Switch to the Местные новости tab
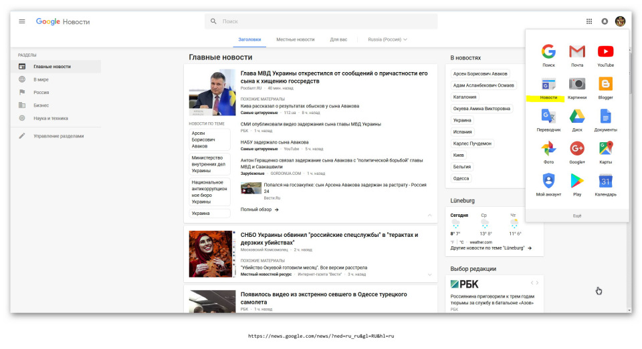 [x=295, y=39]
